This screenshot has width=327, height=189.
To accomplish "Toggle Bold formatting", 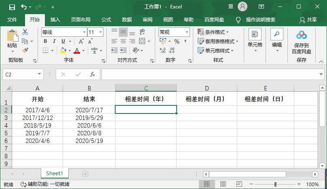I will click(45, 41).
